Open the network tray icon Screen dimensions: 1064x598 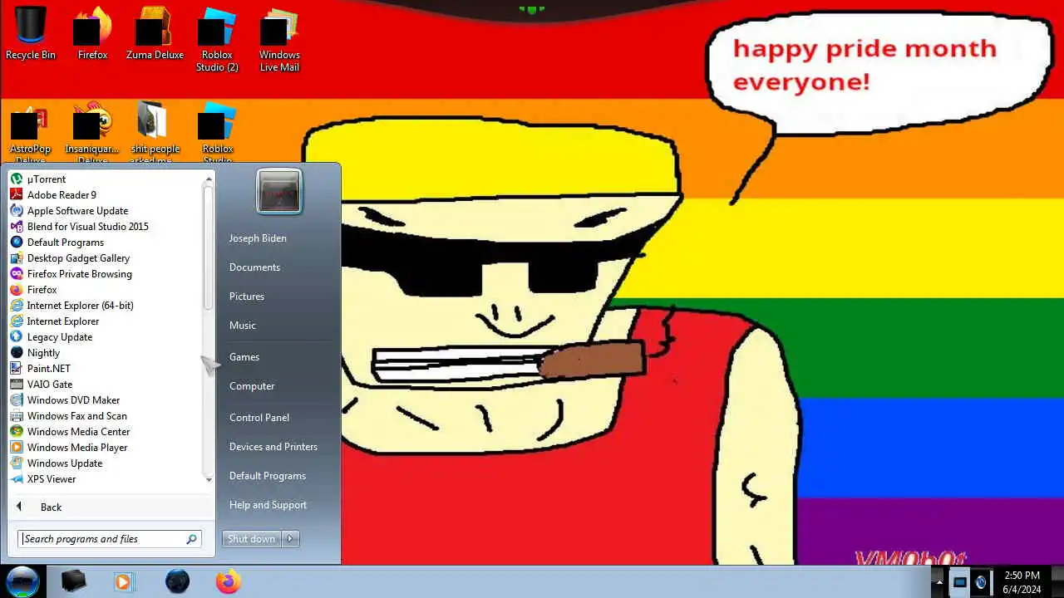(x=960, y=582)
